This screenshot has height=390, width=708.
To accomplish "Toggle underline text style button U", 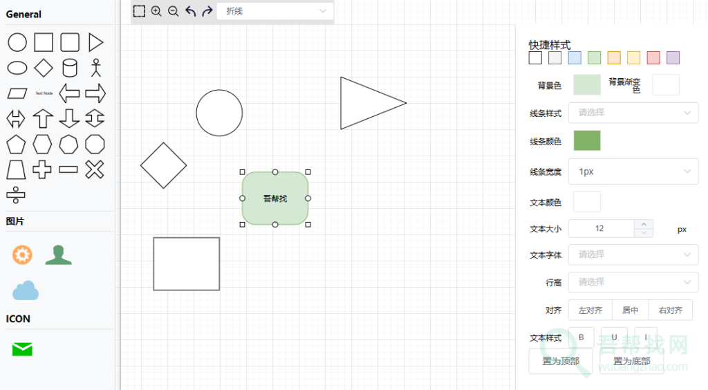I will click(x=614, y=337).
